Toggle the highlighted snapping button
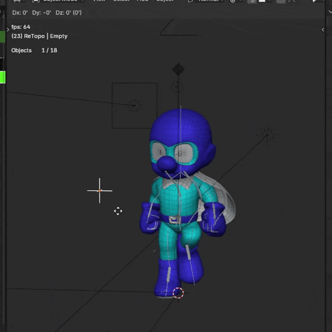Viewport: 332px width, 332px height. click(x=252, y=1)
